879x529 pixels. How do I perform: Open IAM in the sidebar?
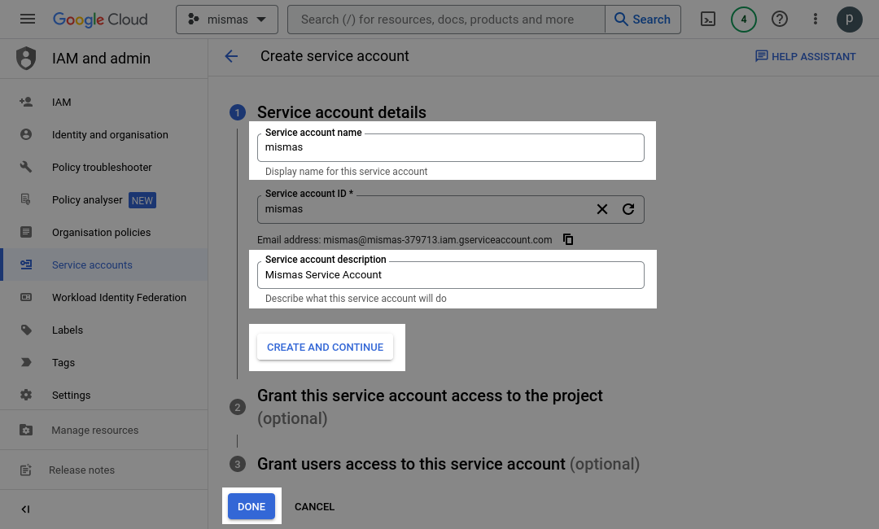[103, 102]
